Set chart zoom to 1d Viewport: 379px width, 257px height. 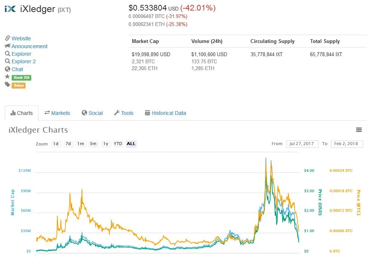tap(56, 144)
